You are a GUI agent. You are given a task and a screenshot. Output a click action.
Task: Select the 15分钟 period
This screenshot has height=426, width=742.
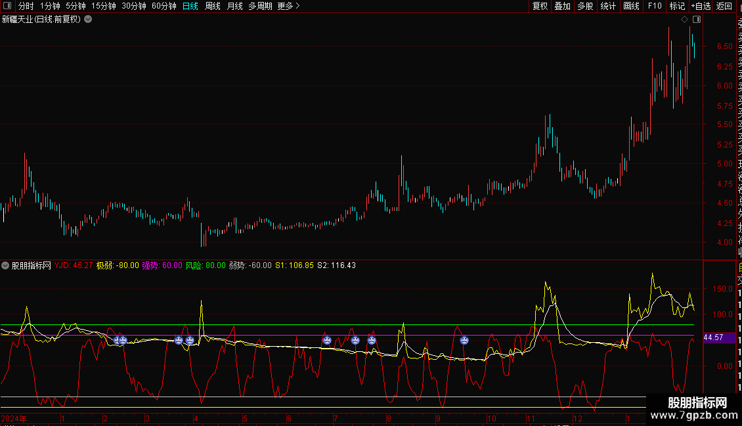[104, 6]
